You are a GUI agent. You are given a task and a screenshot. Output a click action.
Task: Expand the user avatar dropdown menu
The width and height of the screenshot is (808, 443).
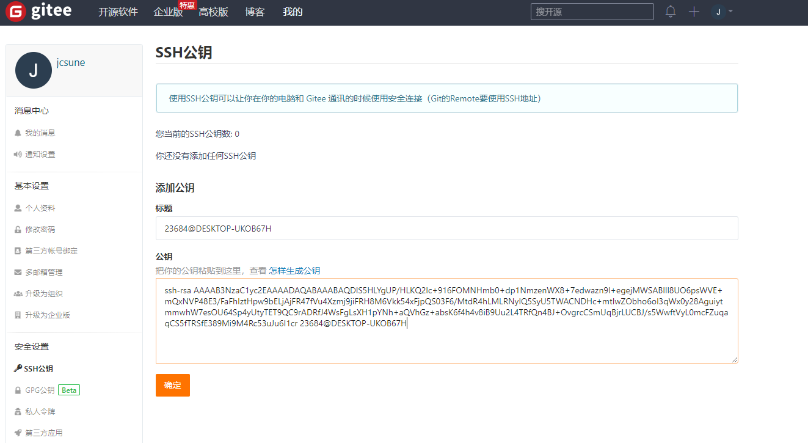click(722, 12)
